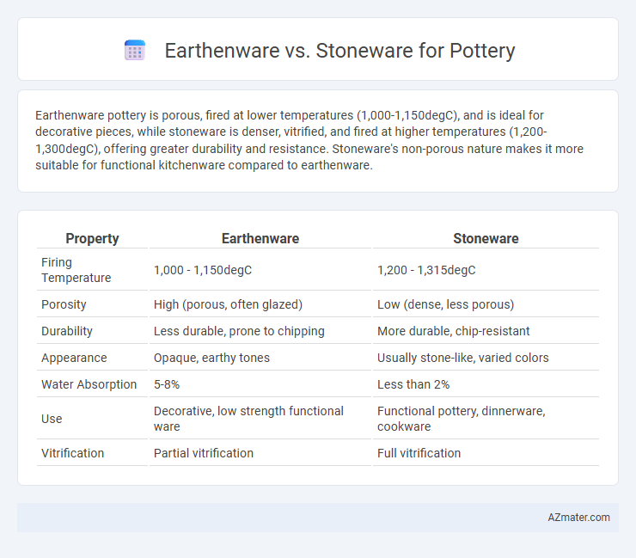Click the 'Earthenware' column header
Viewport: 636px width, 558px height.
tap(260, 238)
